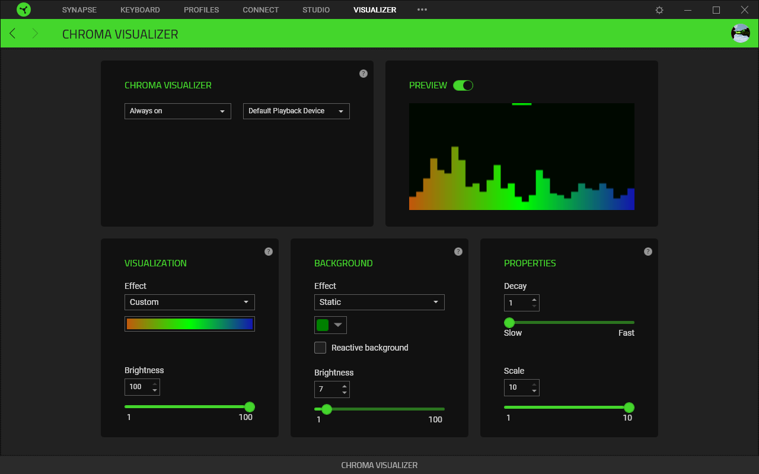Click the back arrow icon
The image size is (759, 474).
[x=12, y=33]
